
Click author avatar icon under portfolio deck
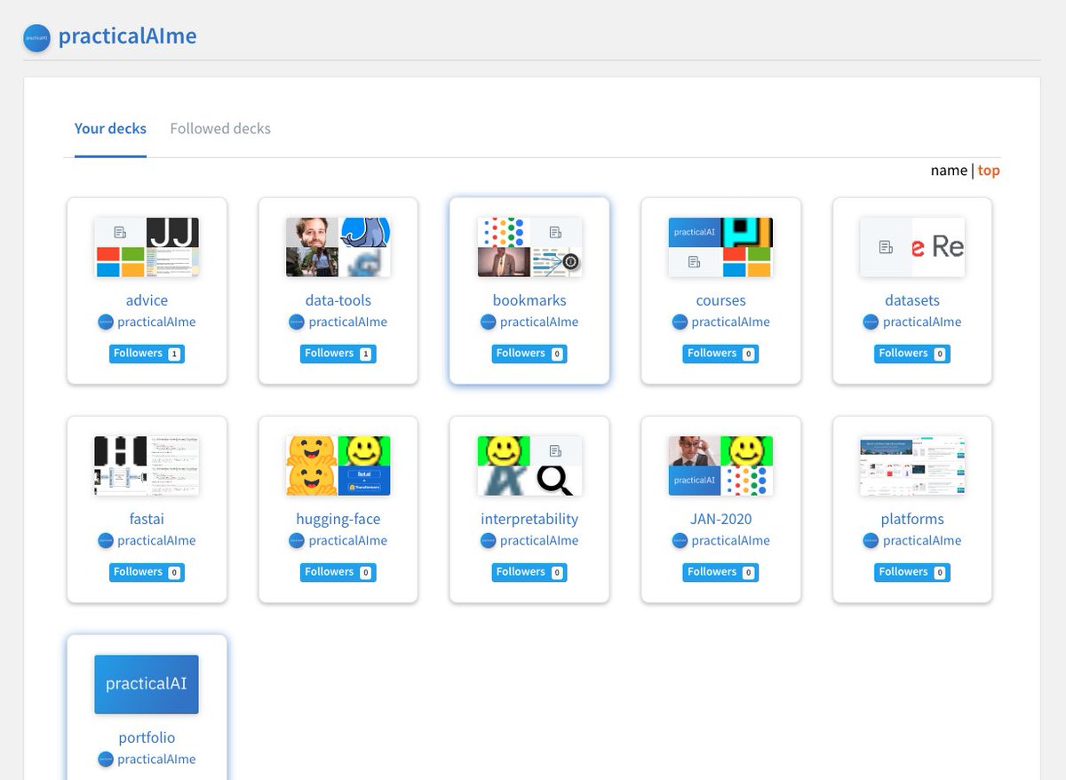pos(106,760)
